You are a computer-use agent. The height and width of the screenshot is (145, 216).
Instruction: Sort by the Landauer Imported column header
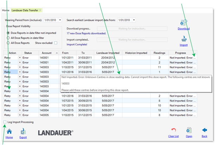coord(108,53)
